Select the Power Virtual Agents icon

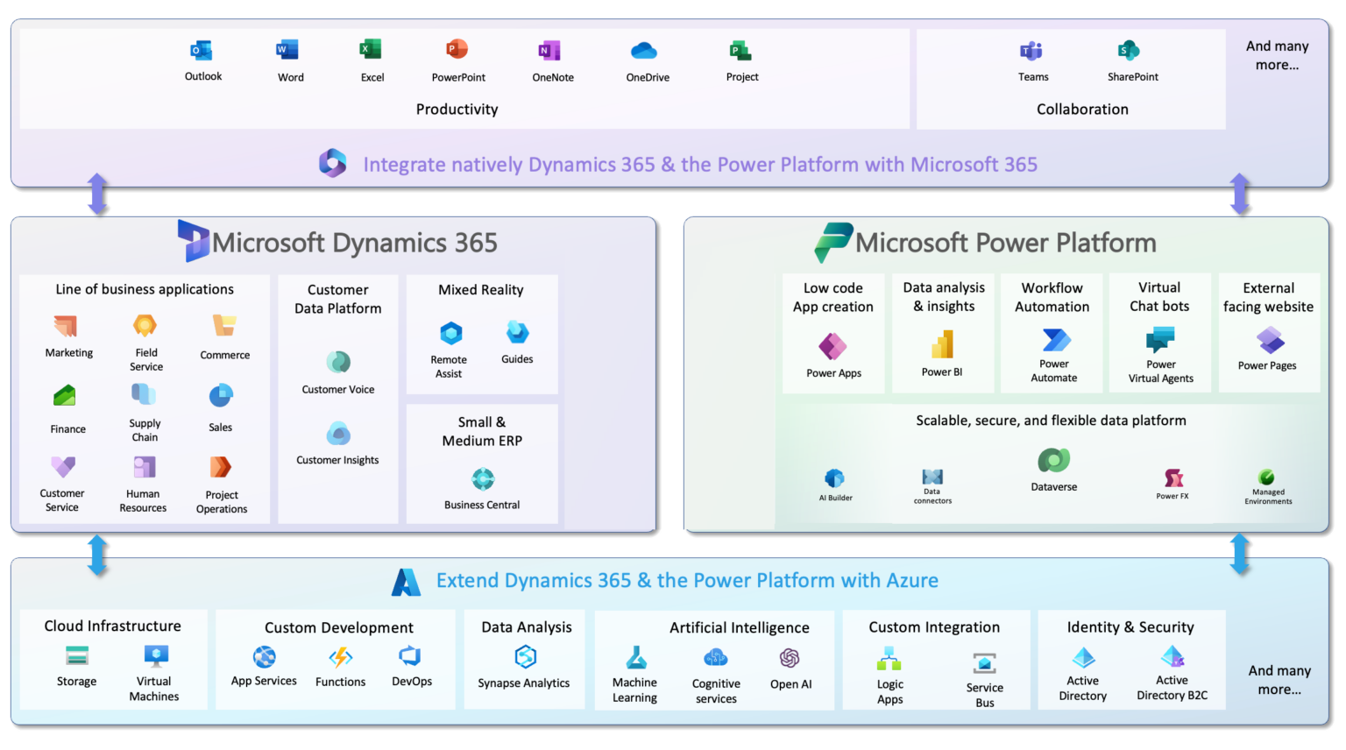(1160, 340)
